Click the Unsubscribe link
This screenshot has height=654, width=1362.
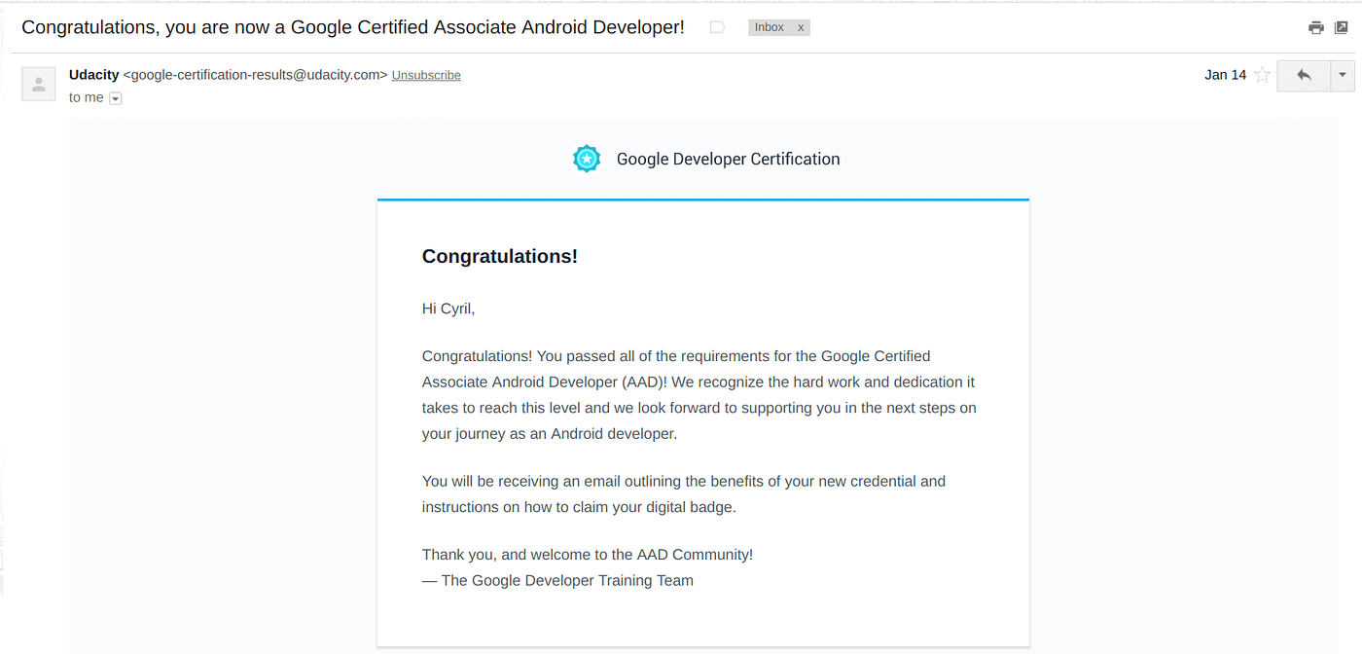pyautogui.click(x=426, y=75)
